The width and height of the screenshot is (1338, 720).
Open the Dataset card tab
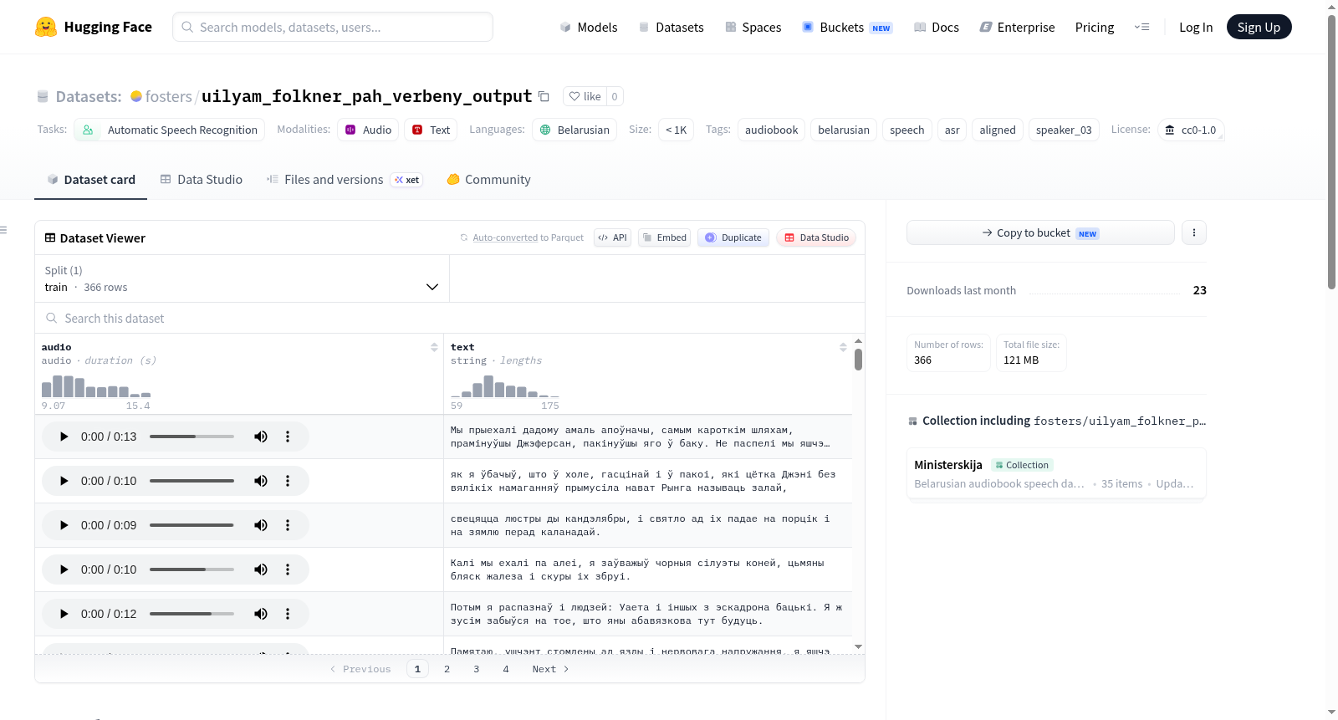[90, 180]
